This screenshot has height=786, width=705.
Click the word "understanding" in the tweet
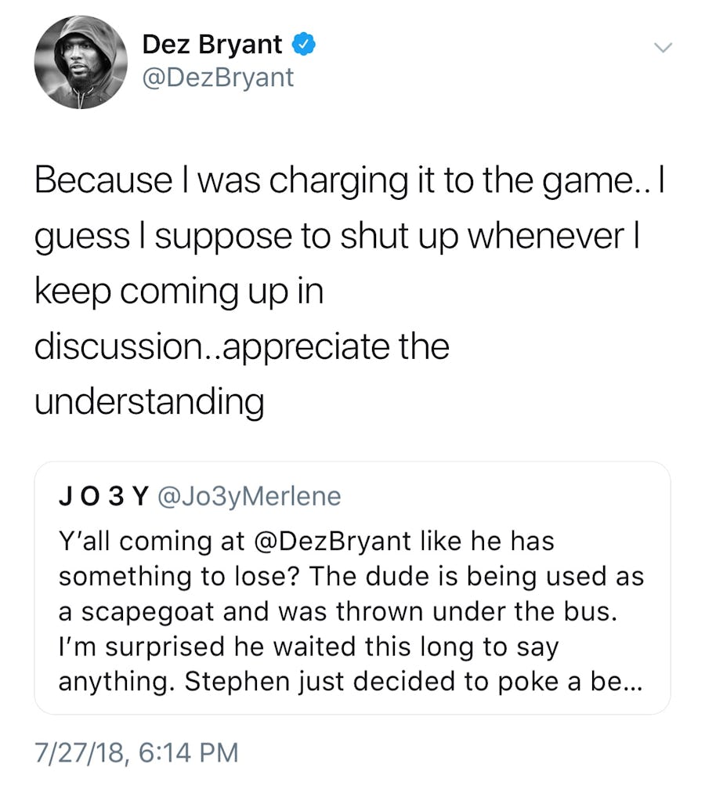150,402
